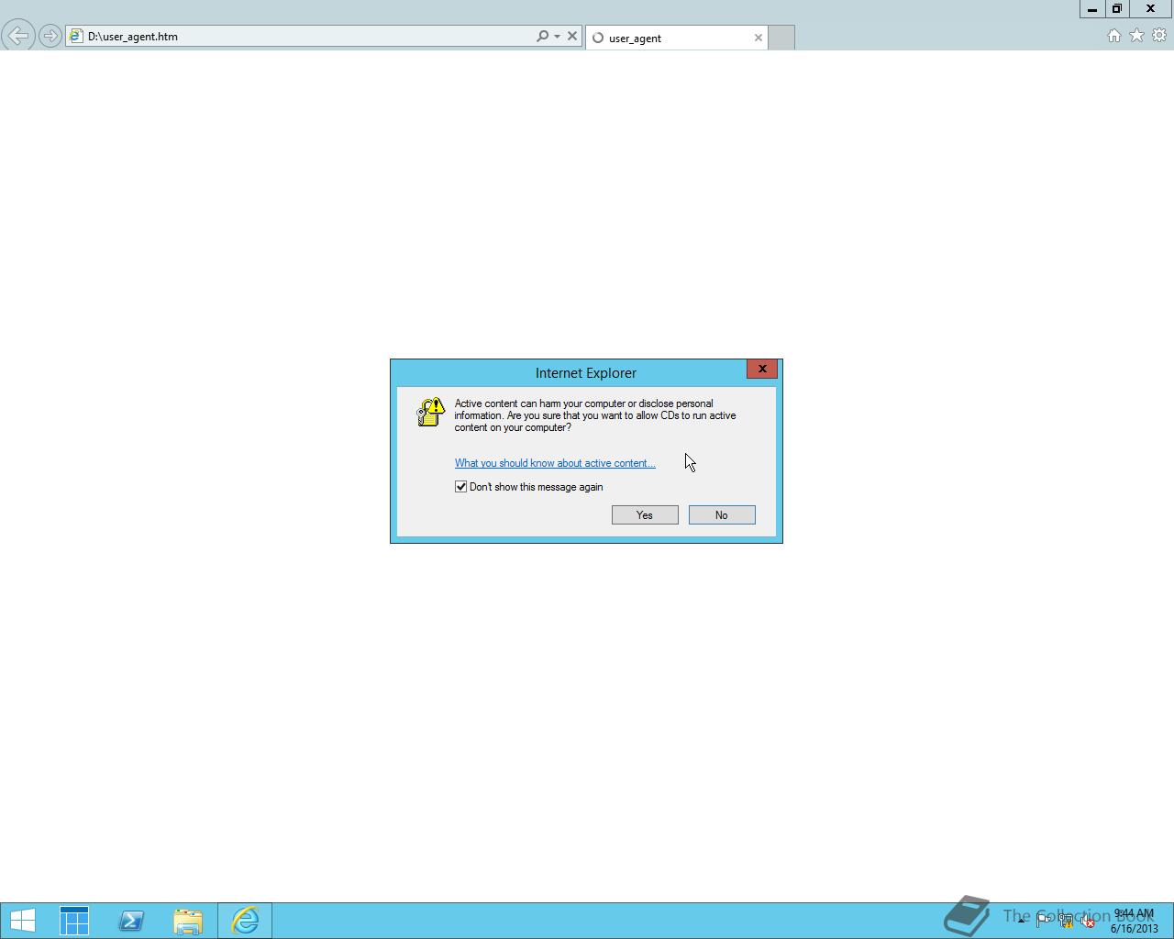Open the Home page icon

(x=1113, y=36)
